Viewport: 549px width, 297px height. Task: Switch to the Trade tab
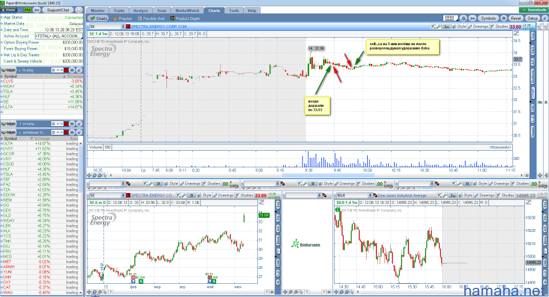tap(119, 10)
